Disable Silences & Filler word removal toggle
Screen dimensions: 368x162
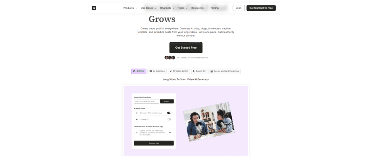(169, 113)
